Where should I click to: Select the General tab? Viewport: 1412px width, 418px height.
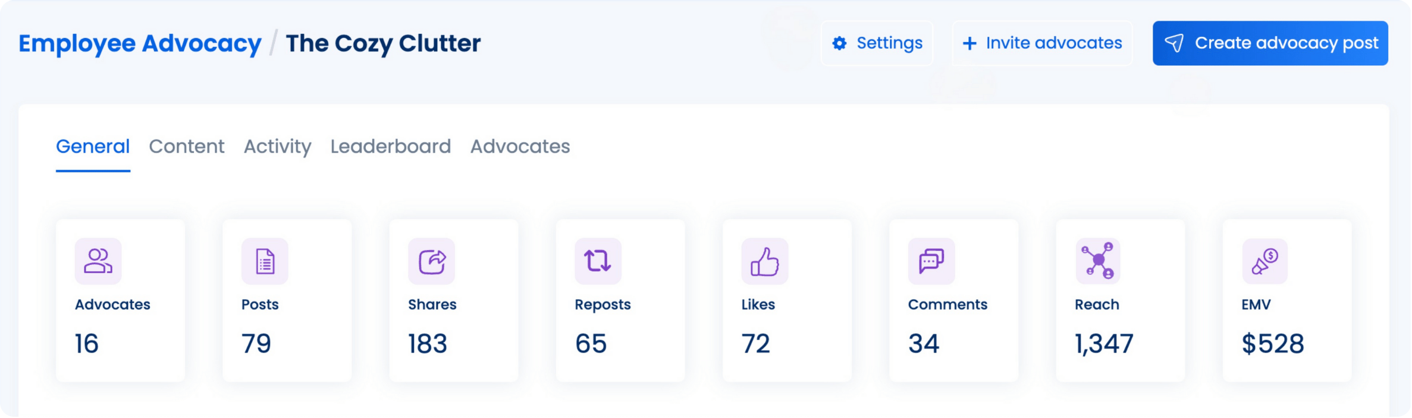click(x=93, y=147)
